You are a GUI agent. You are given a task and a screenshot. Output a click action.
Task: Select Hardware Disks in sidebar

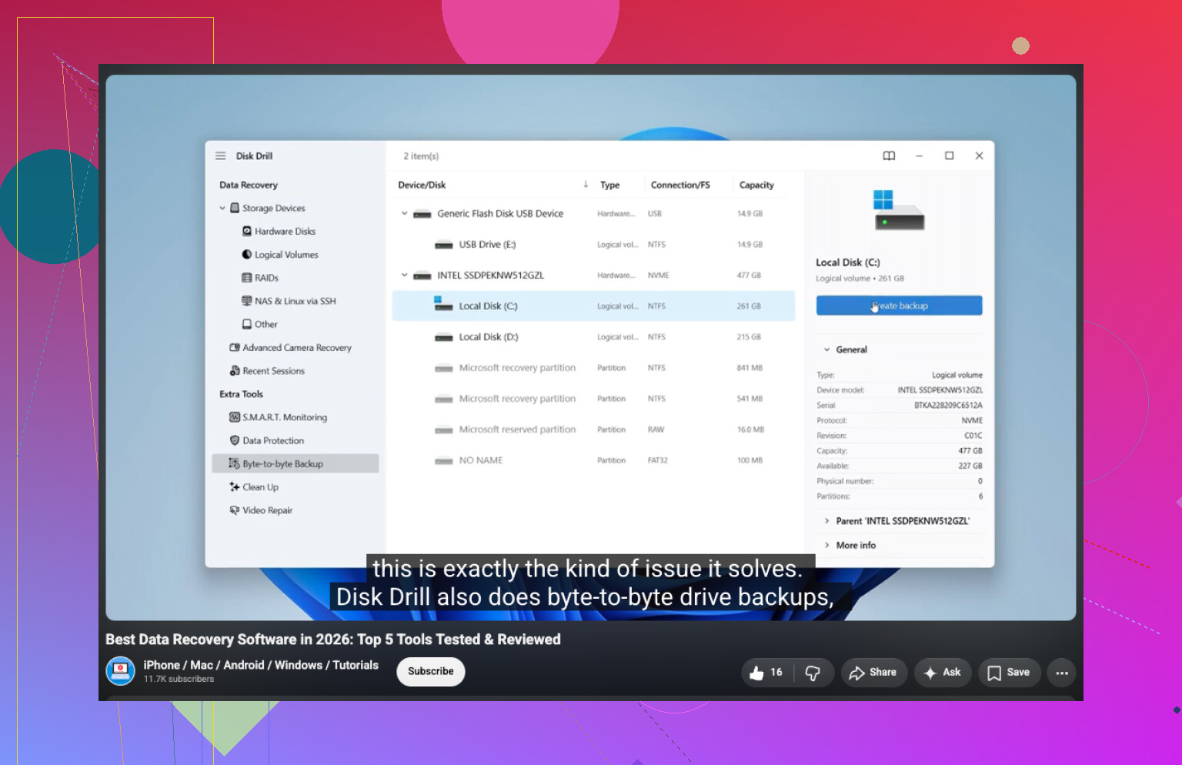(x=285, y=231)
